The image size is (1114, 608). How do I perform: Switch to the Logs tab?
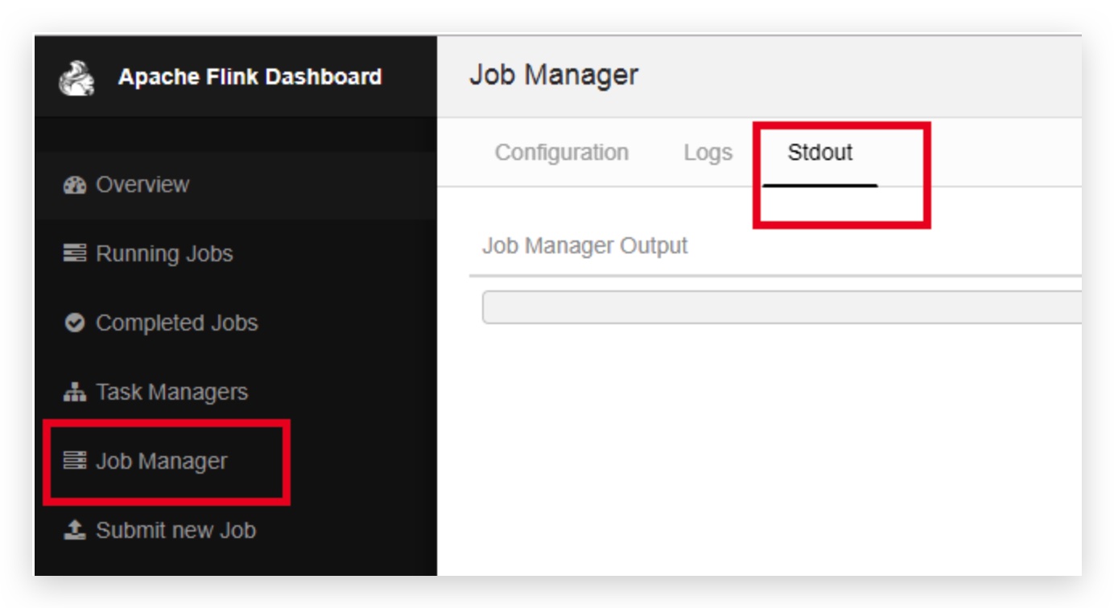click(708, 152)
